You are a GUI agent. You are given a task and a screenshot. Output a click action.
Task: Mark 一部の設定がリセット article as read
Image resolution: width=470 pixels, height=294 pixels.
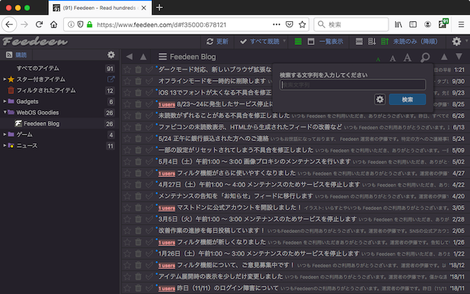[x=149, y=150]
